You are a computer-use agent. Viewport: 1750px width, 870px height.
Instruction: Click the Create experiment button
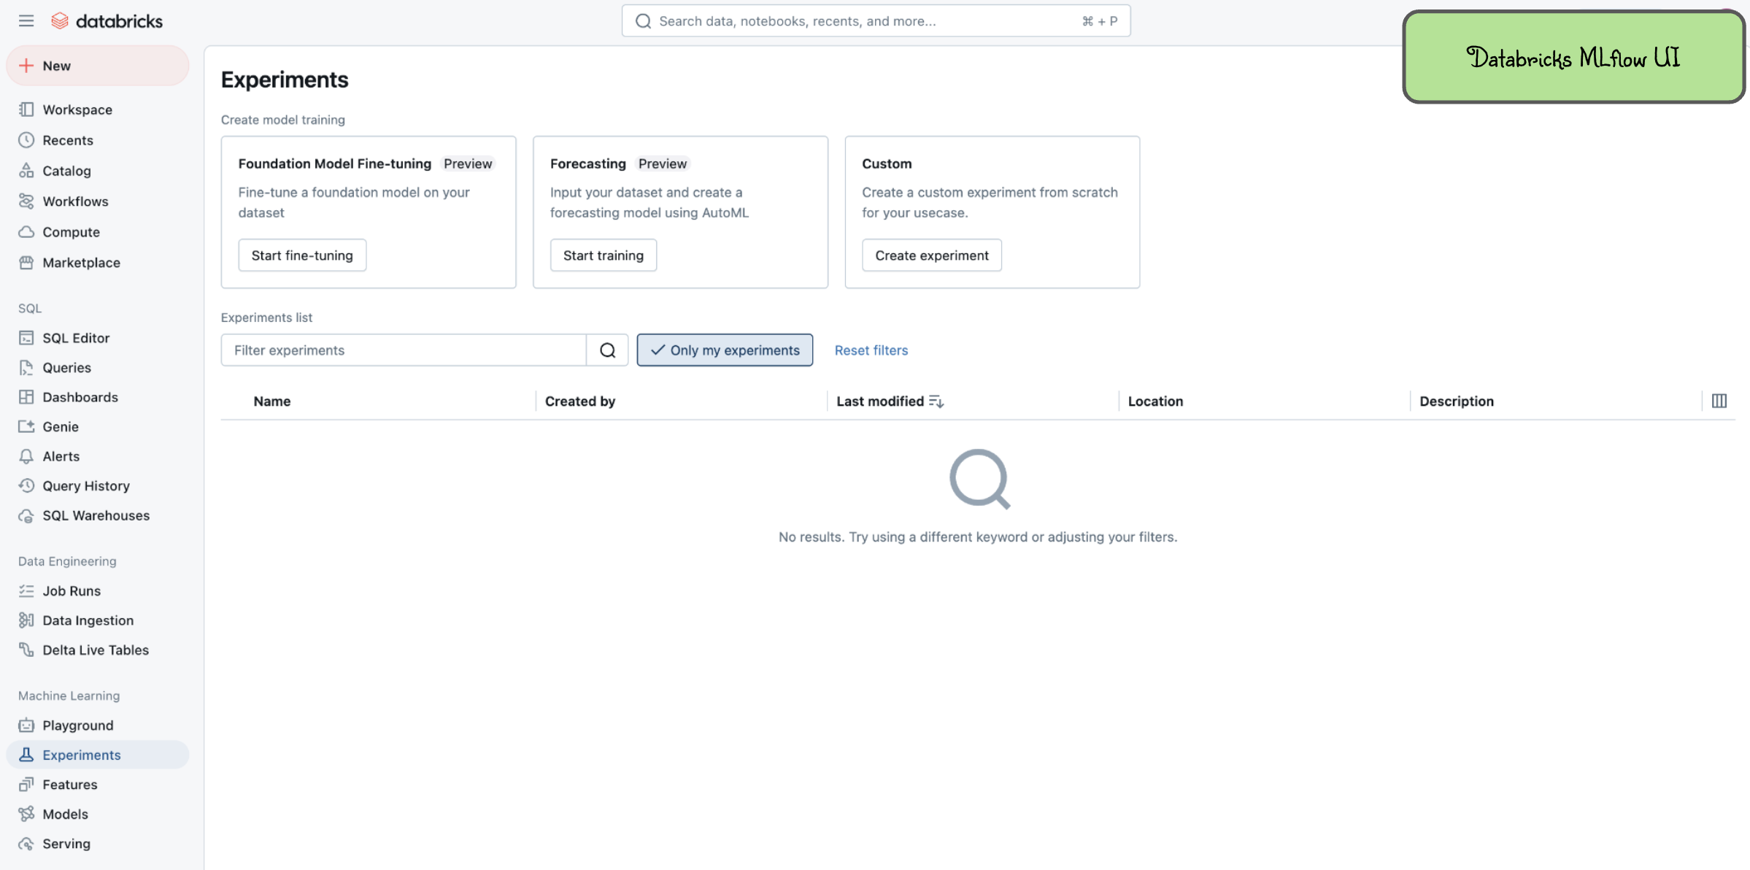coord(931,255)
